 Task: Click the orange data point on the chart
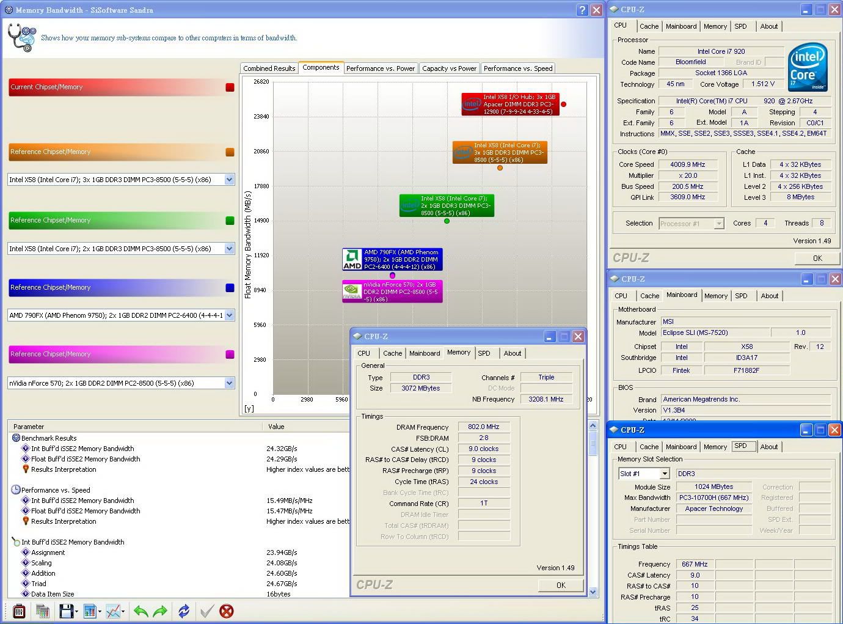coord(500,167)
